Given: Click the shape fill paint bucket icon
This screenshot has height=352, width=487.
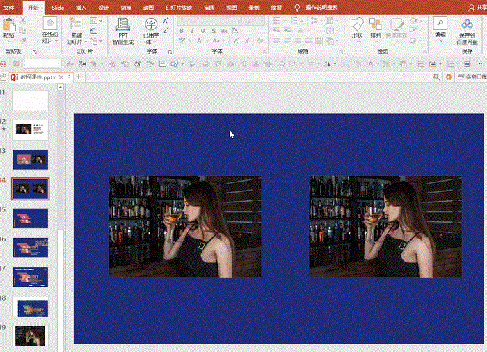Looking at the screenshot, I should (x=413, y=20).
